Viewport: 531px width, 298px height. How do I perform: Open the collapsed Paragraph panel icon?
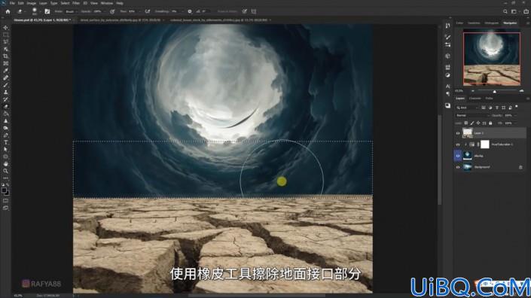pyautogui.click(x=447, y=94)
